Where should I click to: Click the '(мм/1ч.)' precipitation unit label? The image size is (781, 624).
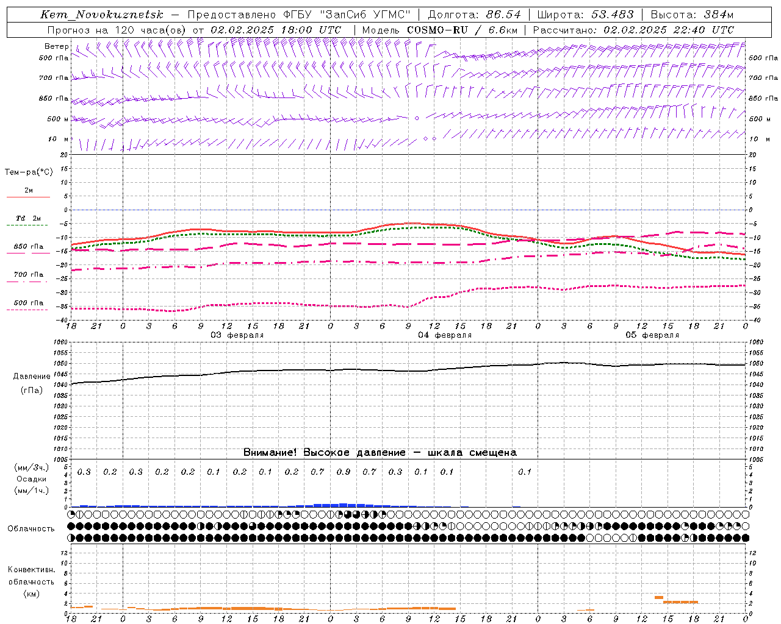32,491
